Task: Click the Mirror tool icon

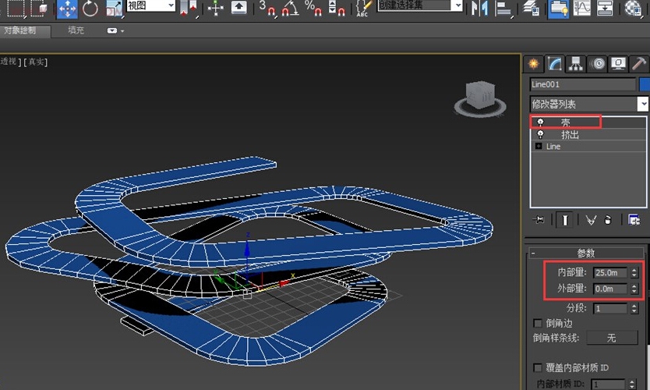Action: point(480,9)
